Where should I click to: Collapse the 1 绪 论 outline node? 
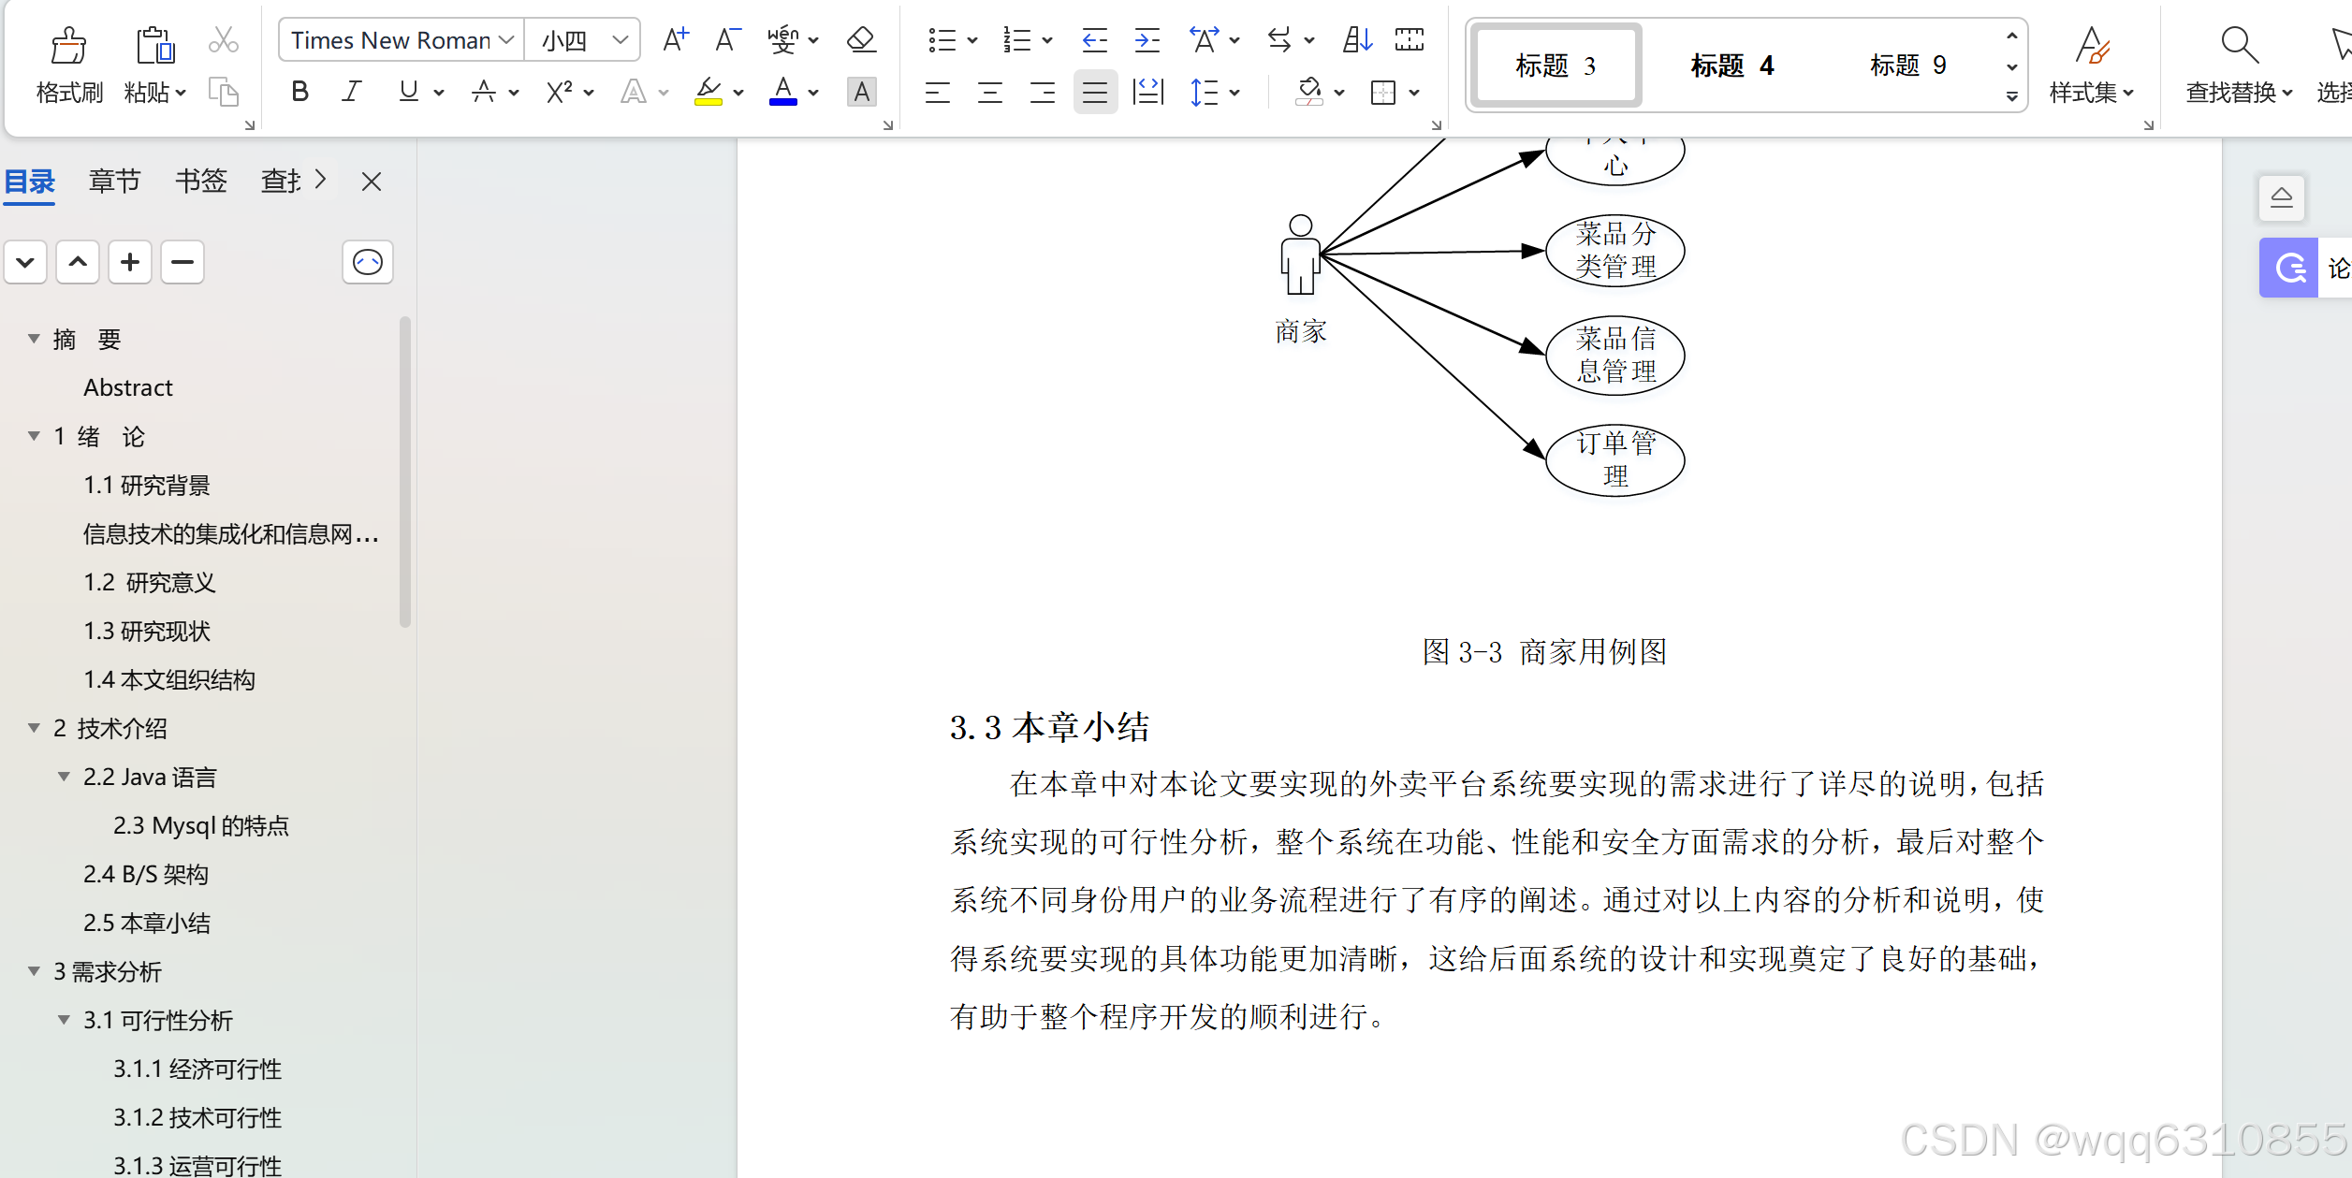34,436
